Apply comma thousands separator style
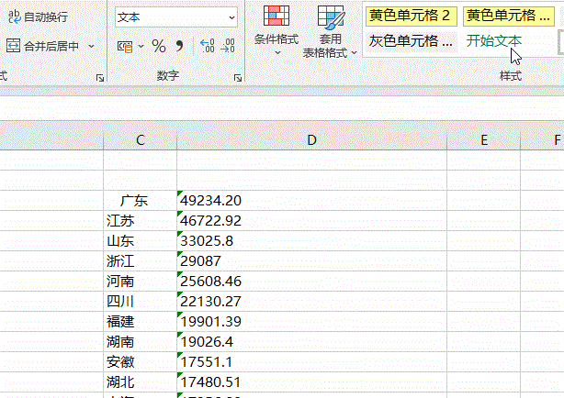The height and width of the screenshot is (398, 564). pos(179,47)
